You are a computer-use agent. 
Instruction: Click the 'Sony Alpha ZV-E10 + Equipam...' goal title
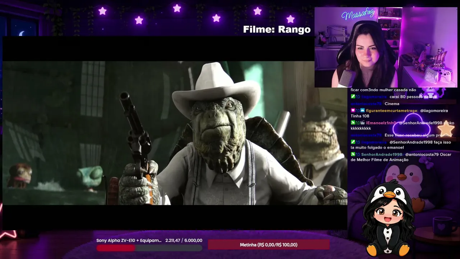(x=129, y=241)
